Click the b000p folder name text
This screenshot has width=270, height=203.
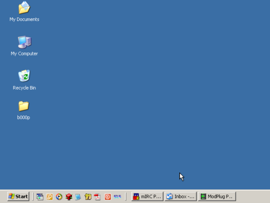24,118
